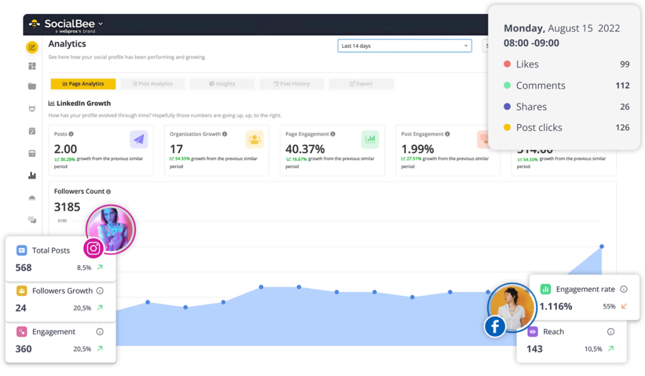The image size is (645, 376).
Task: Open the Last 14 days dropdown
Action: [x=404, y=46]
